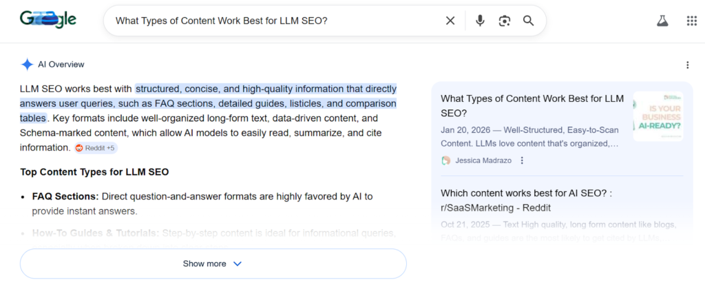Open the r/SaaSMarketing Reddit result link
This screenshot has width=705, height=291.
pos(527,200)
